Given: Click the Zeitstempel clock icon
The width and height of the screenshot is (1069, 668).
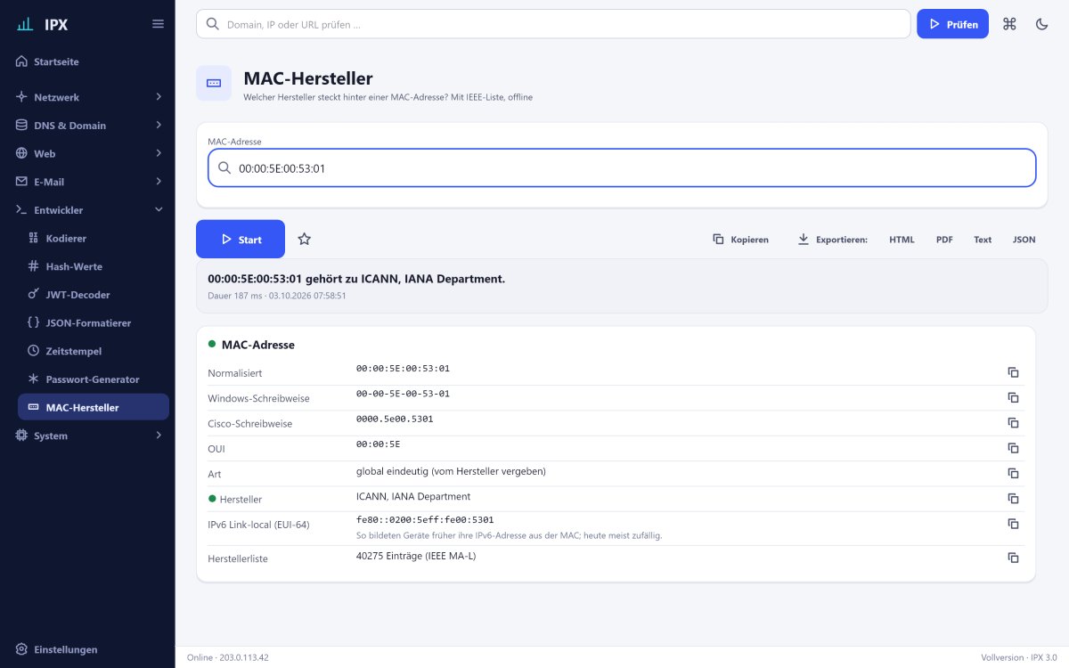Looking at the screenshot, I should (34, 351).
